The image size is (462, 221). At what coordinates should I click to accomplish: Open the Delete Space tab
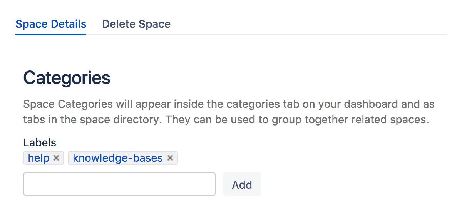pos(136,24)
